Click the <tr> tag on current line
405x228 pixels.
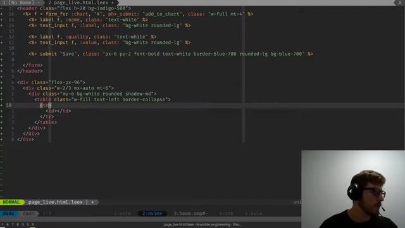[46, 105]
